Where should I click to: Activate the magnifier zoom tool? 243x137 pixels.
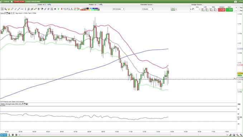point(5,9)
